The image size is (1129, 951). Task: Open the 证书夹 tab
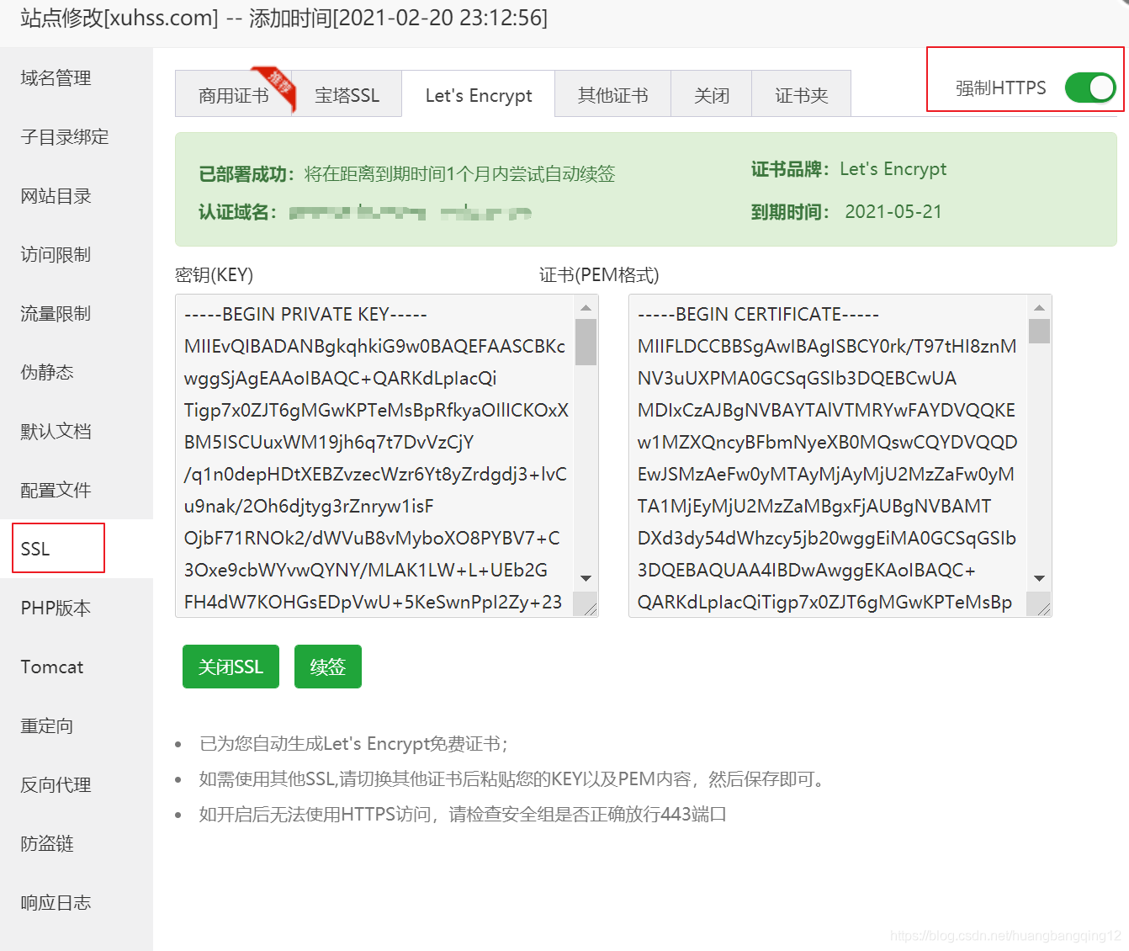tap(801, 95)
